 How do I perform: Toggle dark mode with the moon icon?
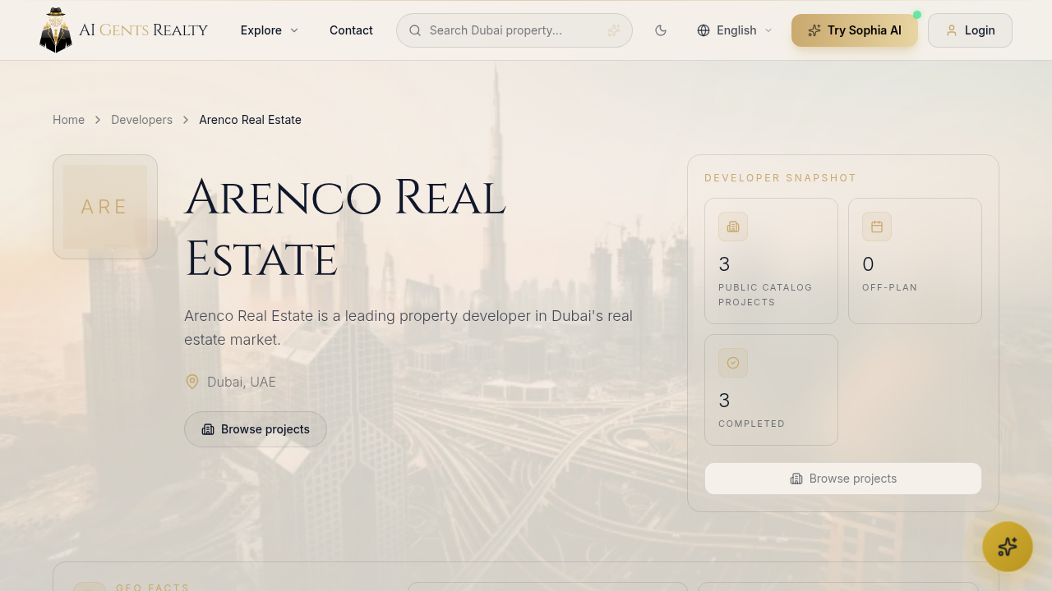(661, 30)
